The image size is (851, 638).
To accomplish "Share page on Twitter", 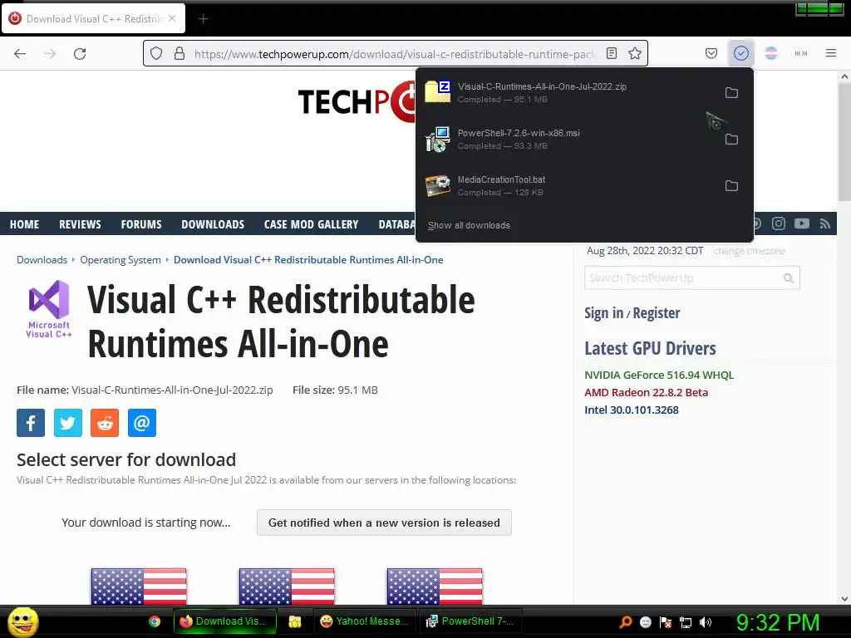I will tap(68, 423).
